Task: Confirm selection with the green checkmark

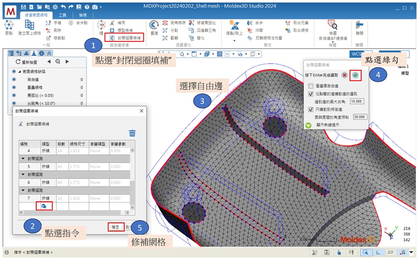Action: click(356, 75)
